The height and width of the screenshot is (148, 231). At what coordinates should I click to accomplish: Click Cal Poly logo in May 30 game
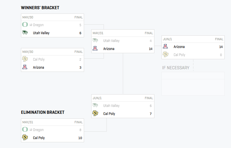[25, 59]
